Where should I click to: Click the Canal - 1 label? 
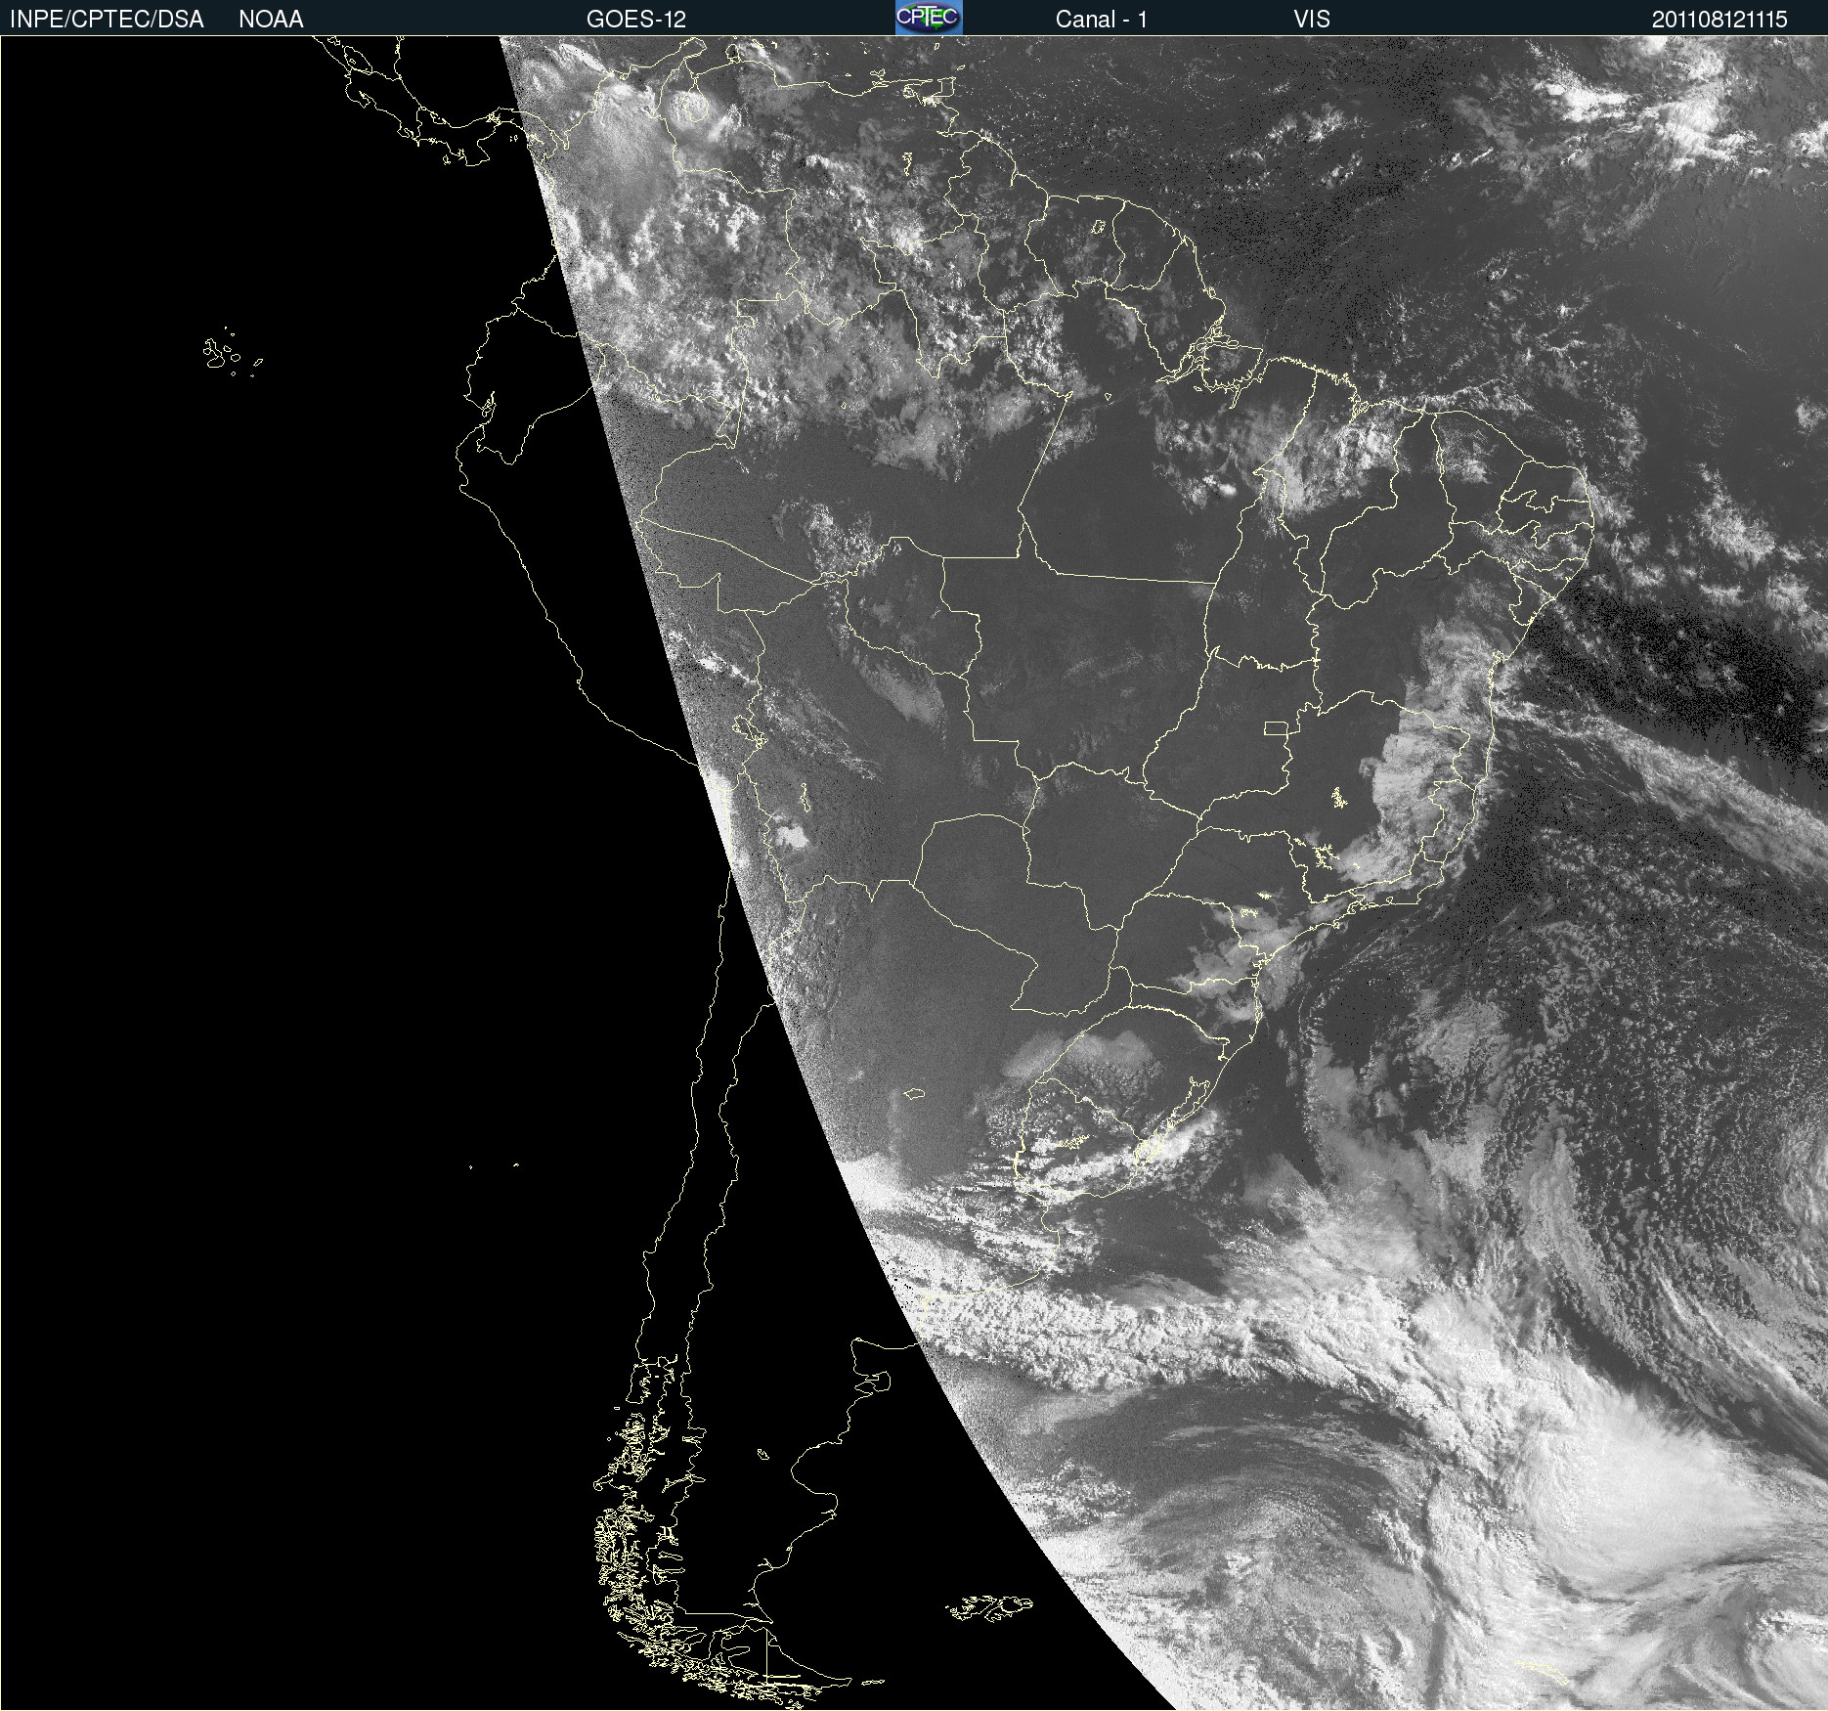click(x=1101, y=20)
